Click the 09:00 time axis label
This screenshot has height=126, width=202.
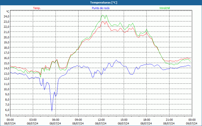[x=79, y=120]
